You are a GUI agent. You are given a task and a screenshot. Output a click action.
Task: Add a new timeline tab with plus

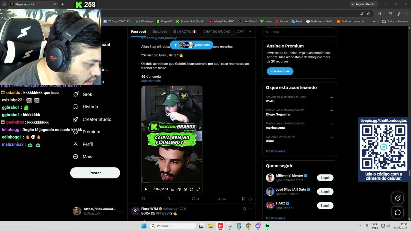coord(250,32)
